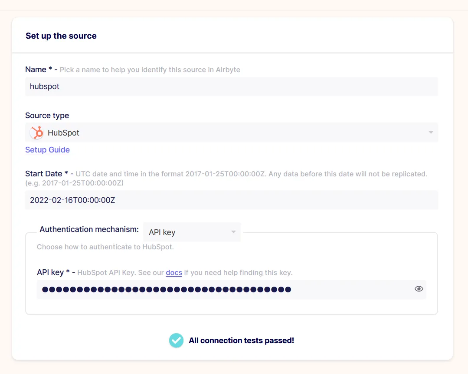
Task: Click the 'Choose how to authenticate to HubSpot' text
Action: pyautogui.click(x=105, y=247)
